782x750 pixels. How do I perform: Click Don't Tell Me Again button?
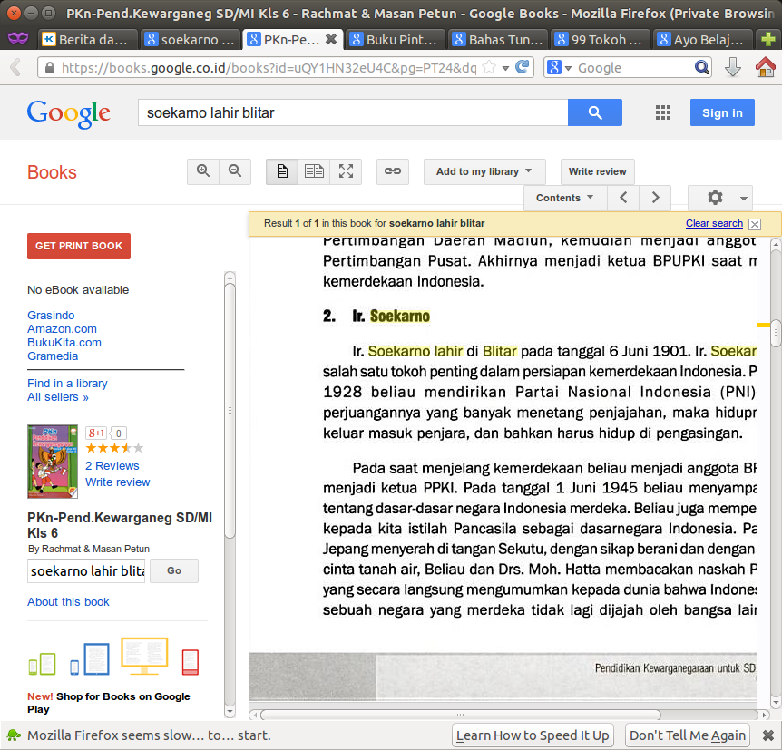pos(688,735)
